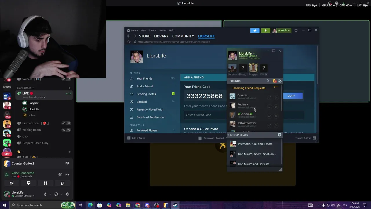Open Discord soundboard button
This screenshot has width=371, height=209.
click(x=63, y=183)
